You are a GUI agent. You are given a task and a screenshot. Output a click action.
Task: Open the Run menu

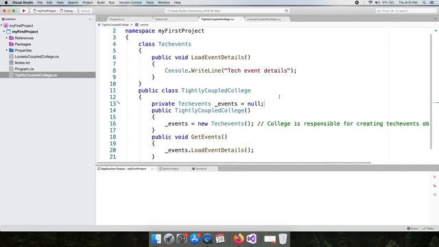click(x=111, y=3)
